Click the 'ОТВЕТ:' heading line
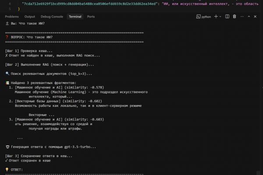This screenshot has height=175, width=263. tap(14, 170)
